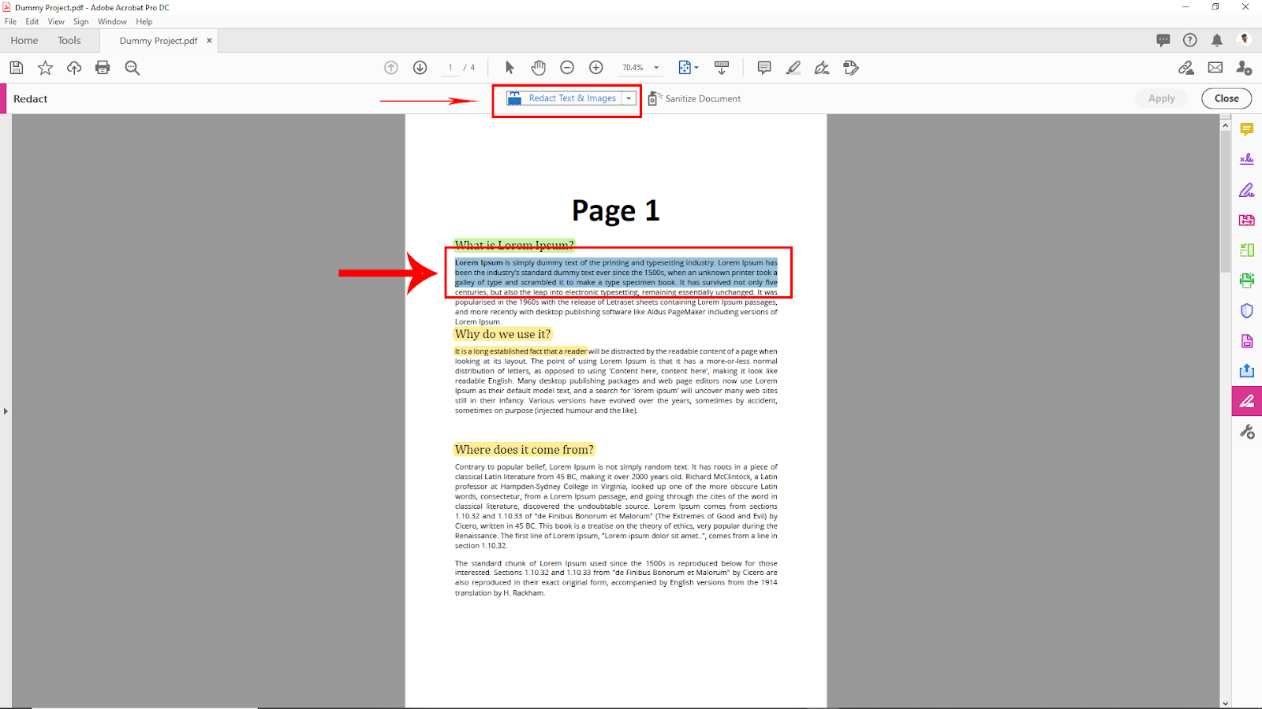1262x709 pixels.
Task: Add a sticky note comment
Action: (764, 68)
